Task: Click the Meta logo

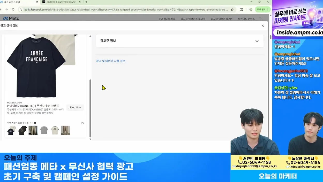Action: coord(11,19)
